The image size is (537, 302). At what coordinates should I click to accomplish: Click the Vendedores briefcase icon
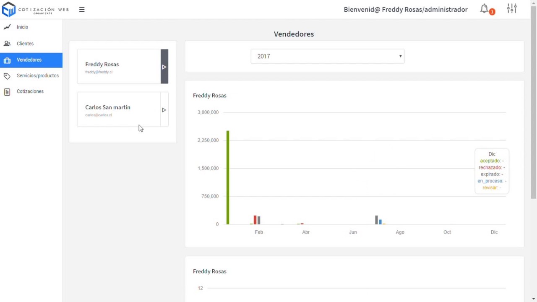(x=7, y=60)
